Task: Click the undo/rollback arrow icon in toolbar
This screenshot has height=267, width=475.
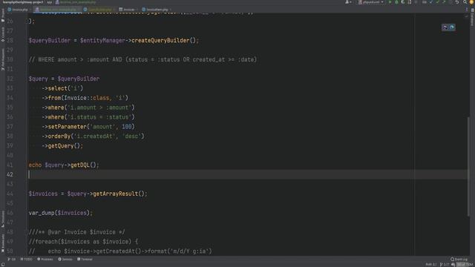Action: [x=457, y=2]
